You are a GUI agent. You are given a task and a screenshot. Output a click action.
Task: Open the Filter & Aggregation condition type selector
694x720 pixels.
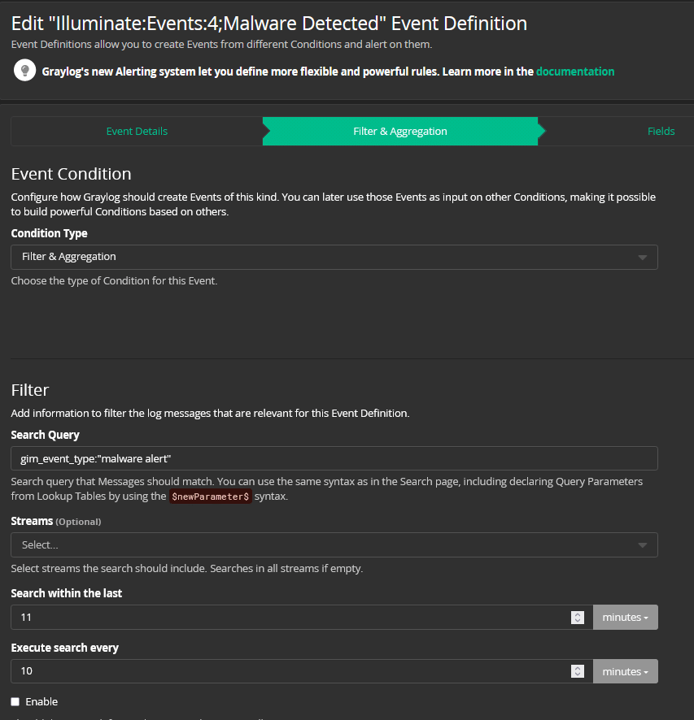click(325, 258)
